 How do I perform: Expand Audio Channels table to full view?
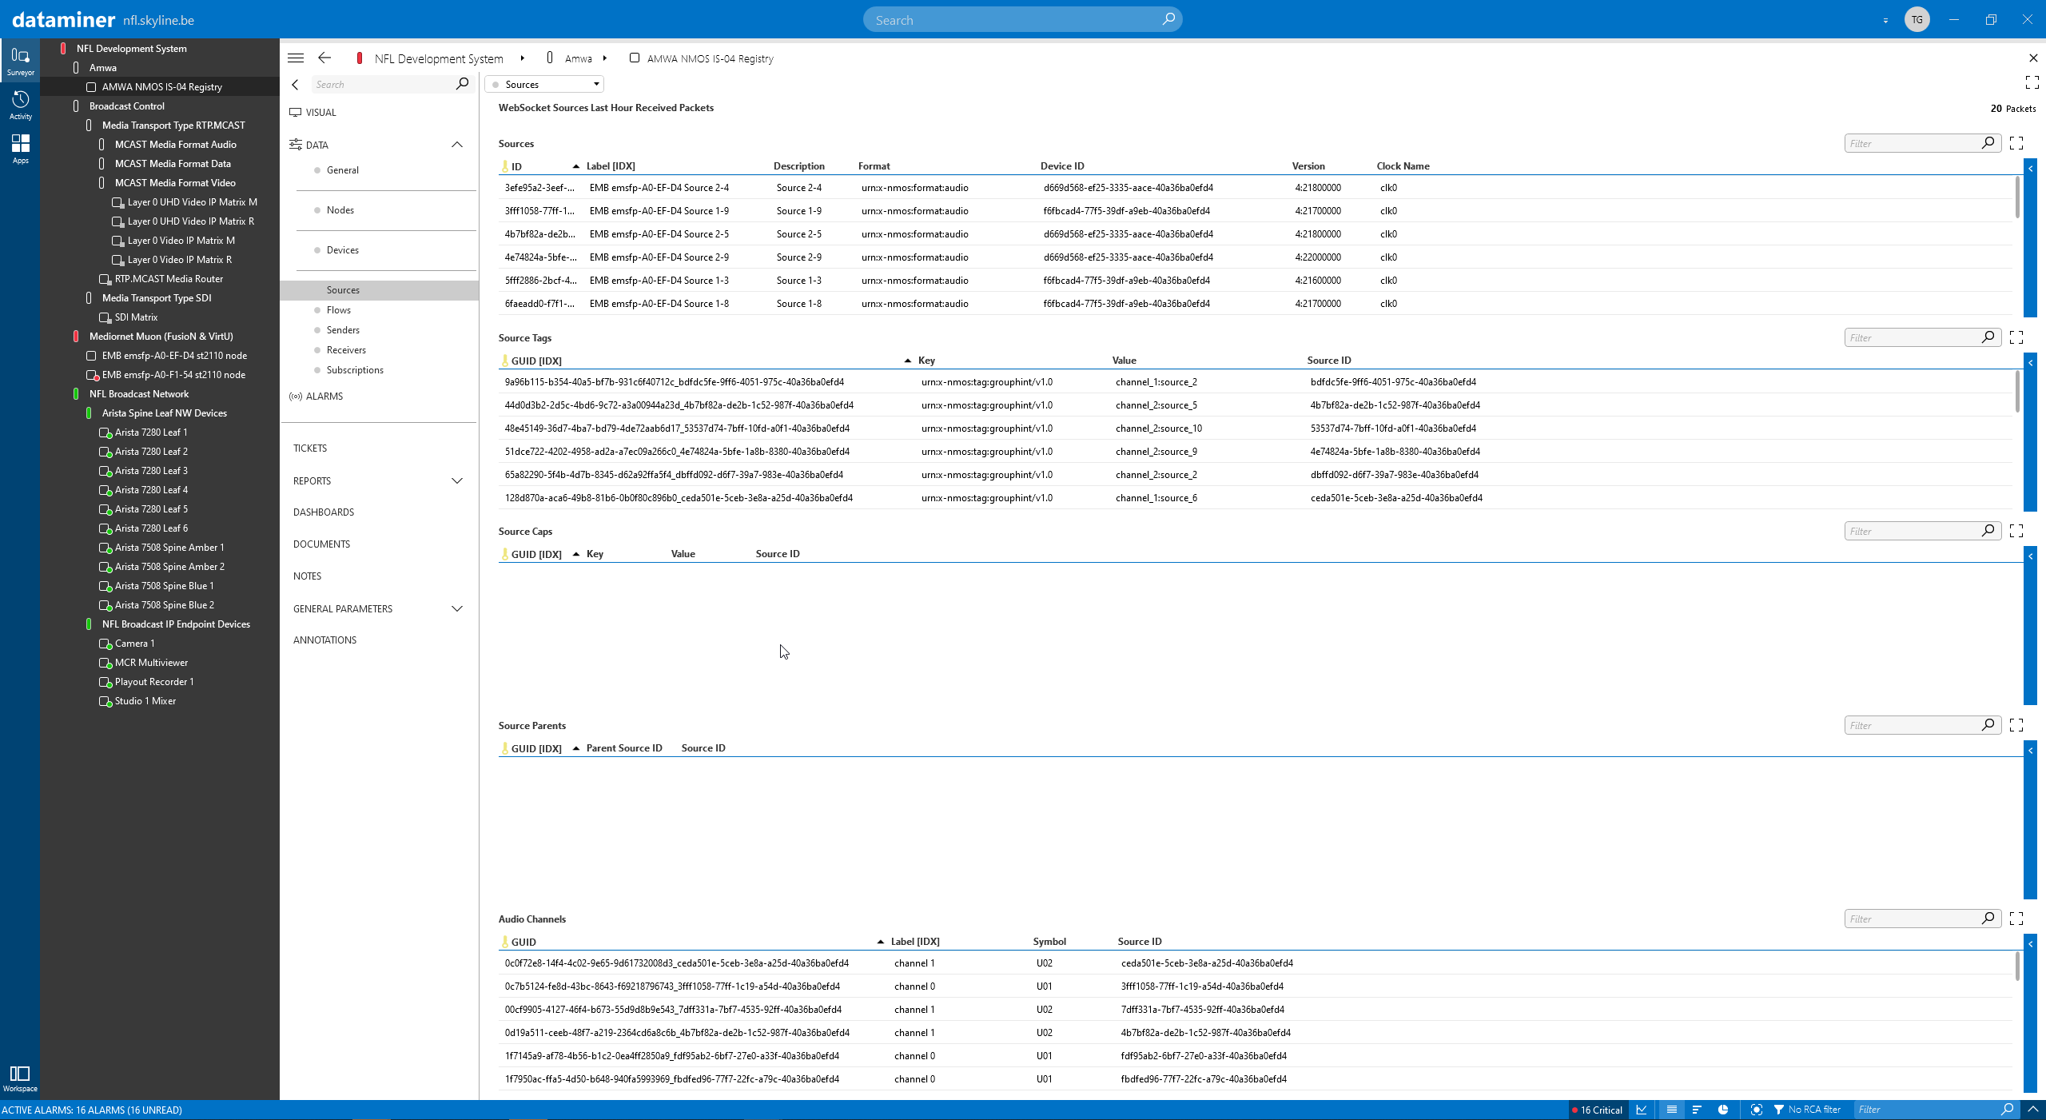2016,919
